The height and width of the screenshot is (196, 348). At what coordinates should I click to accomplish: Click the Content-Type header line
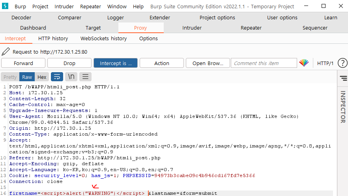84,134
